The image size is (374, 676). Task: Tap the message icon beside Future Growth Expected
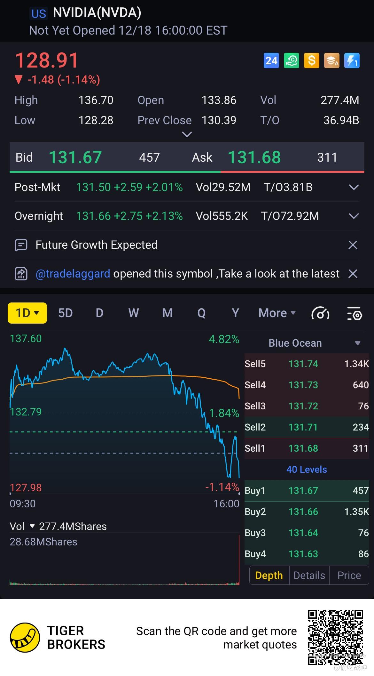pos(21,245)
